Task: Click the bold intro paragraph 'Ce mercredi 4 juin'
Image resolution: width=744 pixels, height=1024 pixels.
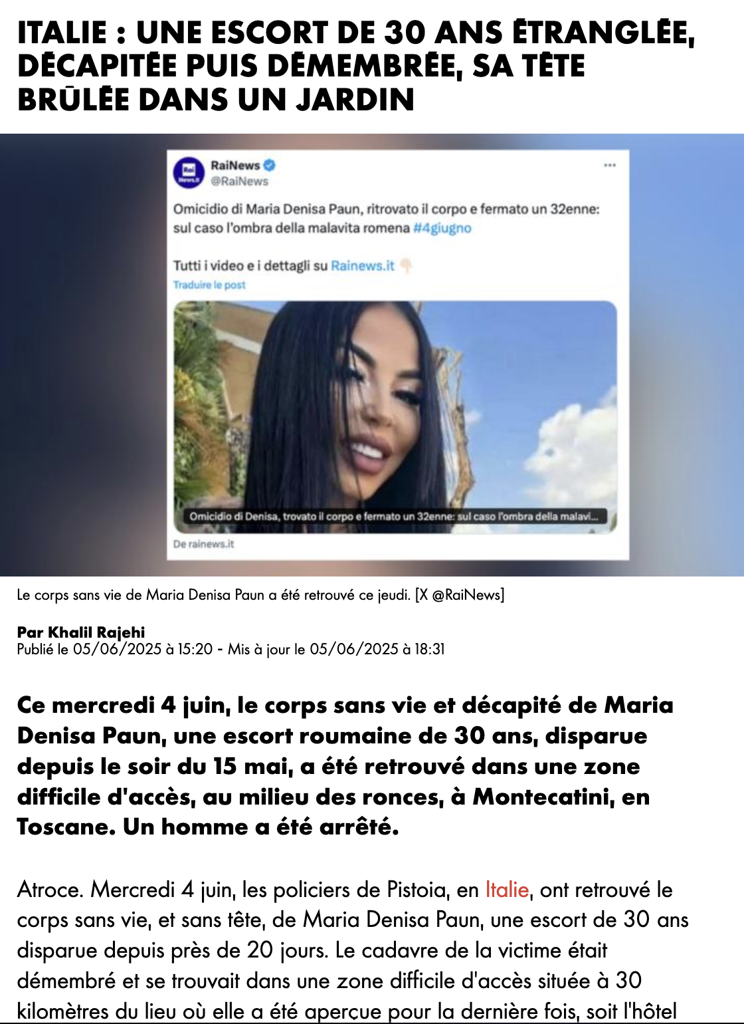Action: (345, 765)
